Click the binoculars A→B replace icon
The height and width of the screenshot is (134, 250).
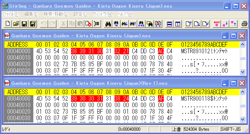141,24
